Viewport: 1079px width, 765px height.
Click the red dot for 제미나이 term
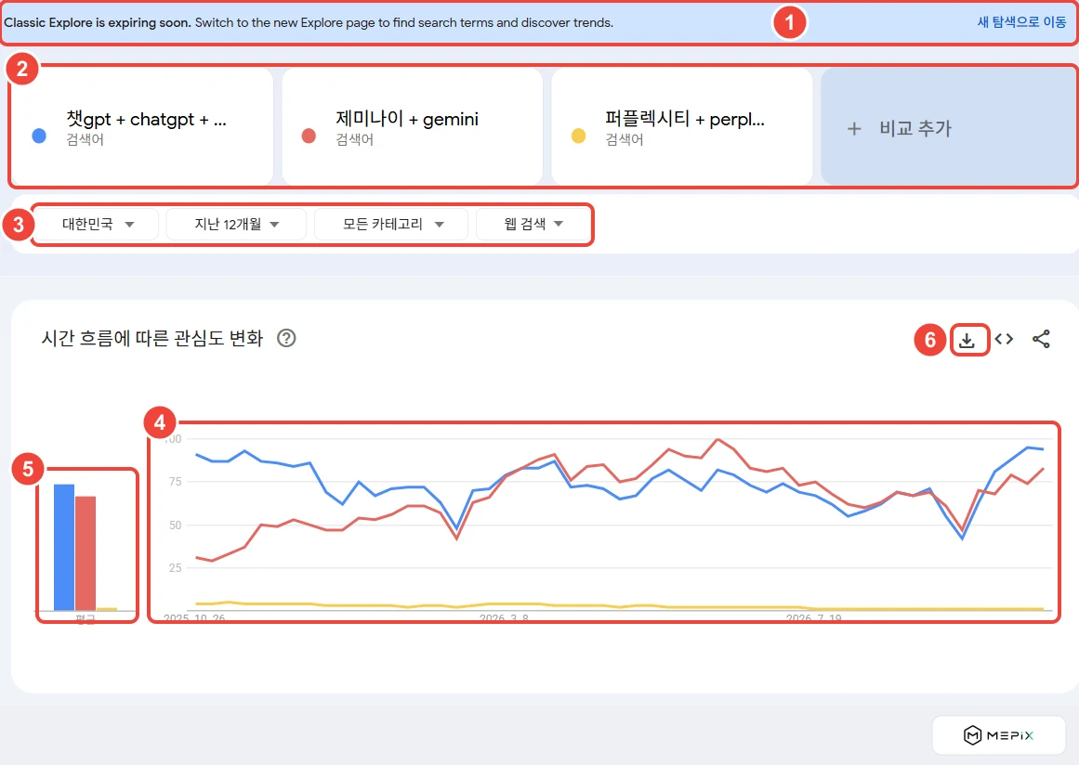pyautogui.click(x=309, y=136)
